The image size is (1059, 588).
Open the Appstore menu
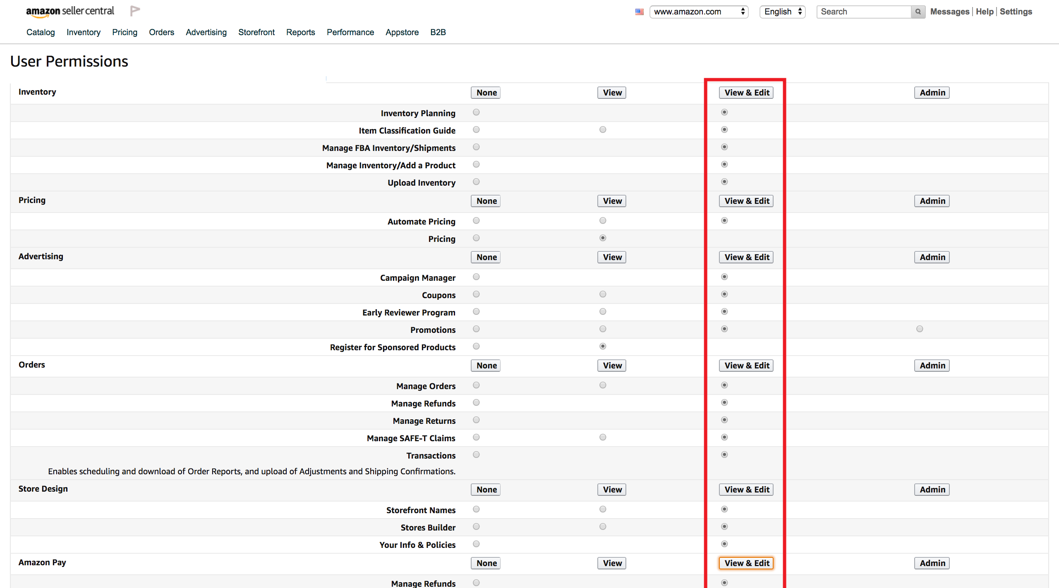tap(402, 32)
